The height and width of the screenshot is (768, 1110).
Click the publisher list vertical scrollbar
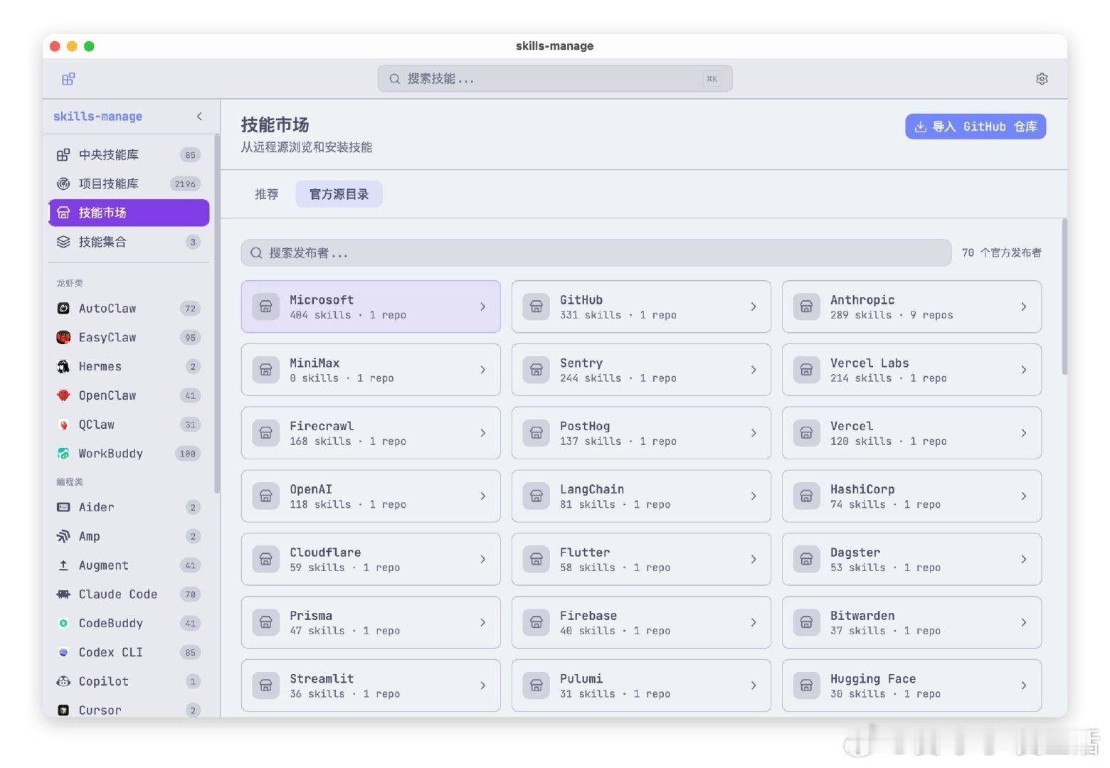pos(1064,297)
